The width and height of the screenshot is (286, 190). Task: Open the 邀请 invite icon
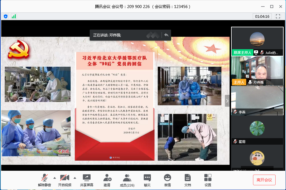point(107,180)
